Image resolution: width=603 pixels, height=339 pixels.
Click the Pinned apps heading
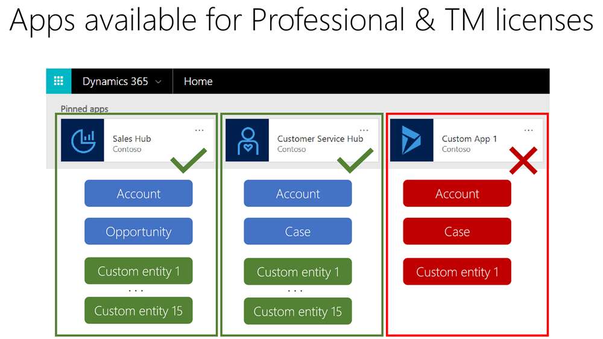84,109
